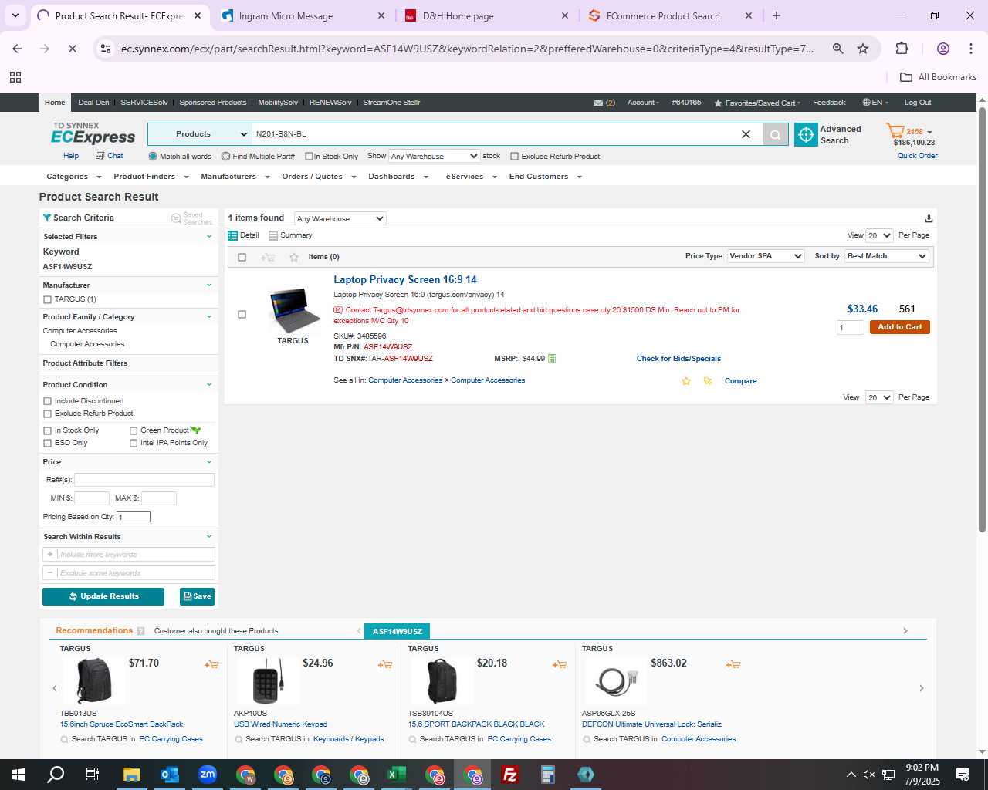Open the Product Finders menu
Screen dimensions: 988x790
151,177
